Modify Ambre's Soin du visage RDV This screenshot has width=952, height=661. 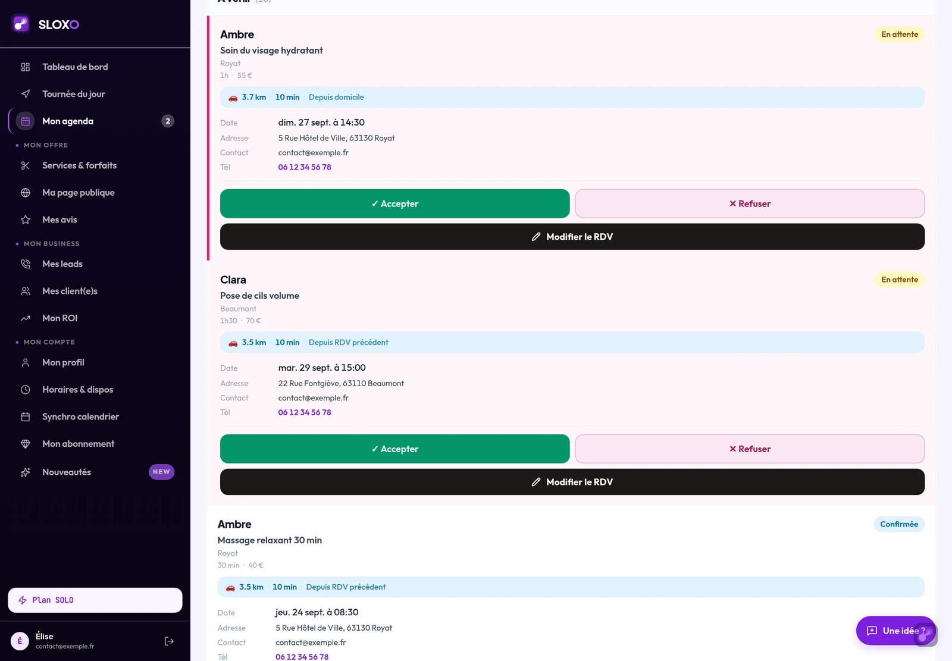pos(572,237)
